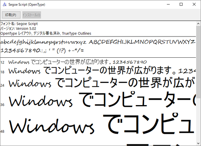Click the size label 48
The height and width of the screenshot is (146, 201).
[2, 132]
